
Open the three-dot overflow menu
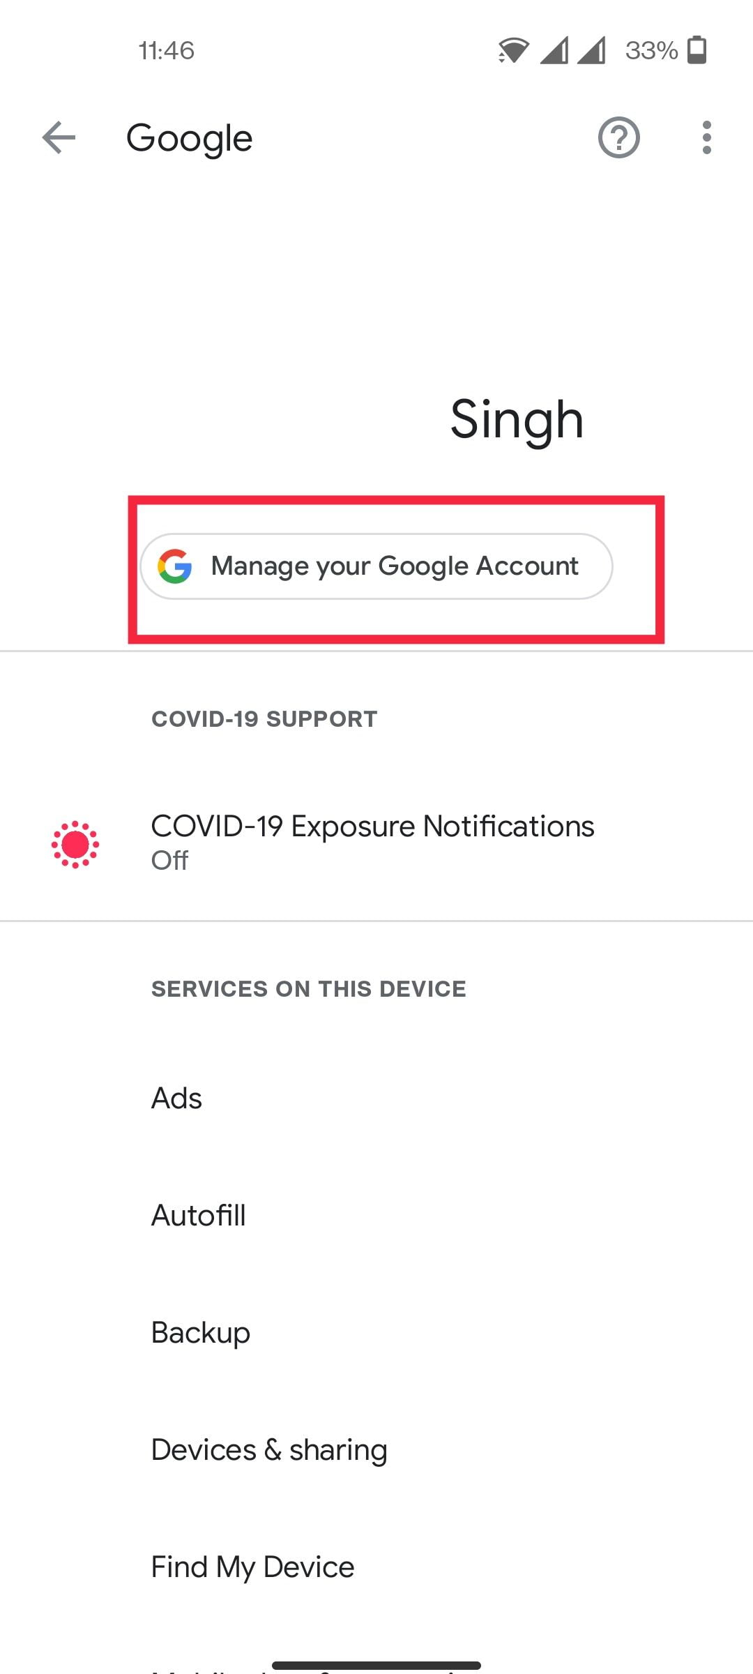point(706,137)
